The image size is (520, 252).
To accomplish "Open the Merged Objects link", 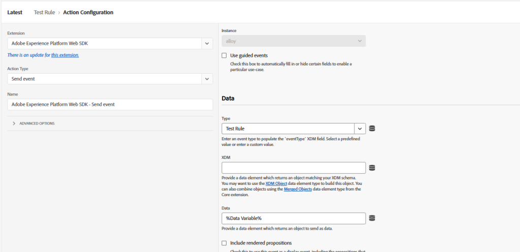I will click(x=298, y=189).
